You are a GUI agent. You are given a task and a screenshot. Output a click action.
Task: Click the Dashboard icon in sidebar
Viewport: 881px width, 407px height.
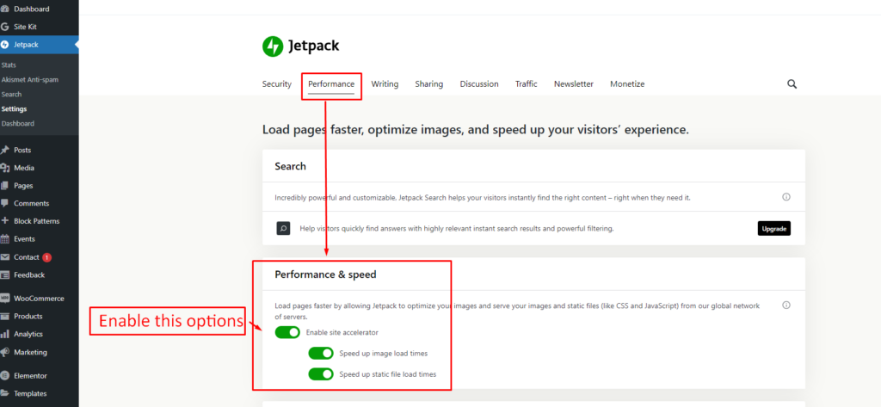click(4, 9)
